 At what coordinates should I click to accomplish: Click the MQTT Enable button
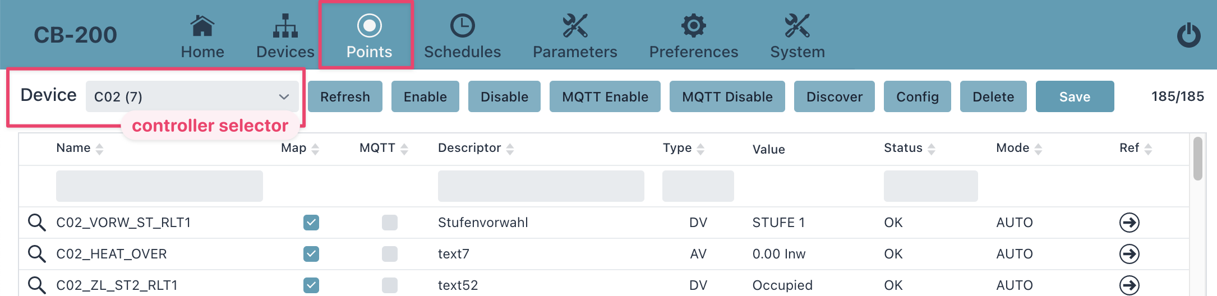pyautogui.click(x=605, y=96)
